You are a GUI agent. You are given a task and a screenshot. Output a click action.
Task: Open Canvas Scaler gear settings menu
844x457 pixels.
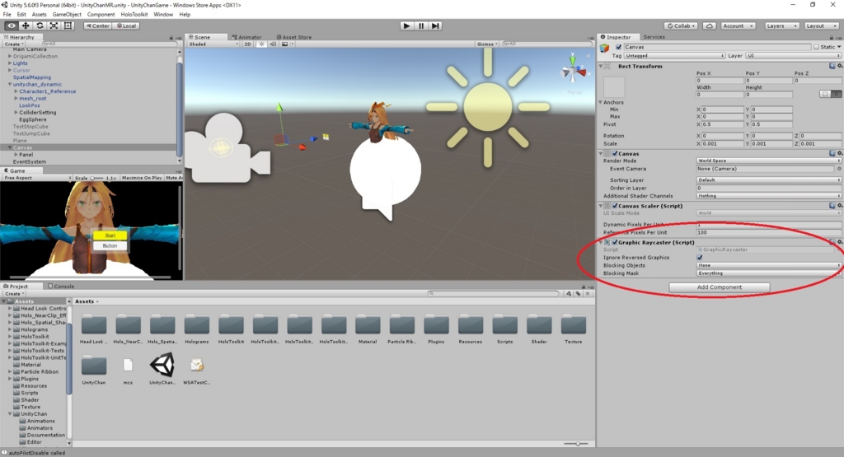tap(840, 205)
